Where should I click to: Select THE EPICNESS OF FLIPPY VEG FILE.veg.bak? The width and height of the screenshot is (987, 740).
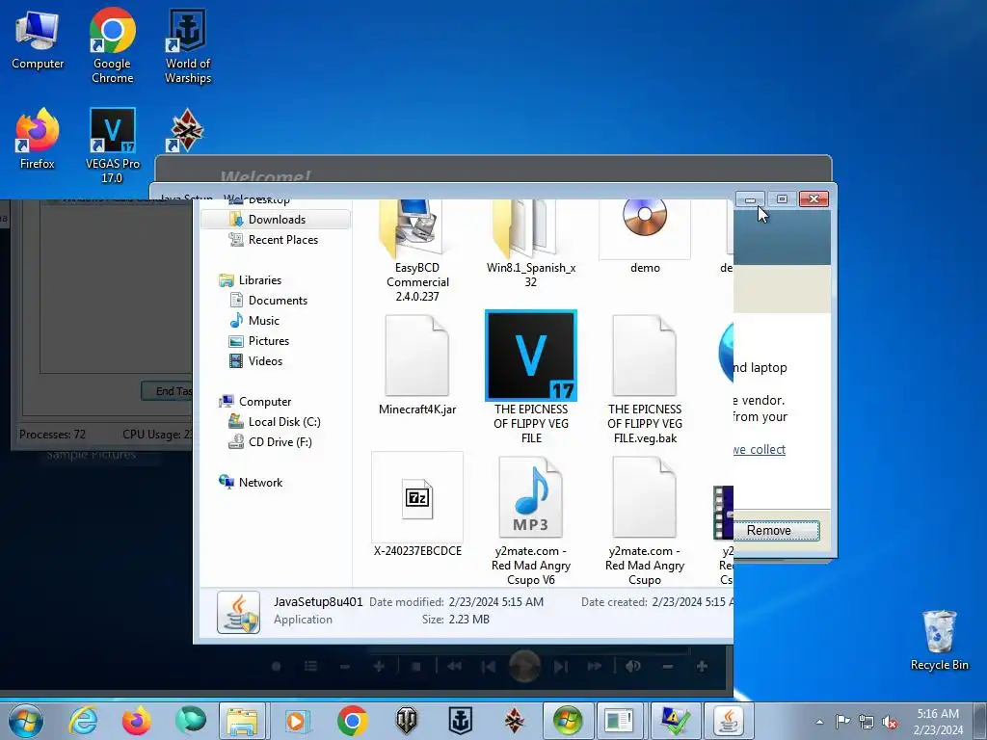tap(645, 380)
